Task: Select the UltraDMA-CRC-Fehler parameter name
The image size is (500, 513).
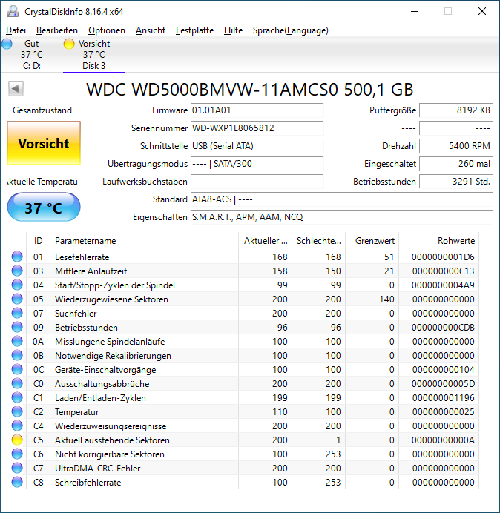Action: [x=98, y=469]
